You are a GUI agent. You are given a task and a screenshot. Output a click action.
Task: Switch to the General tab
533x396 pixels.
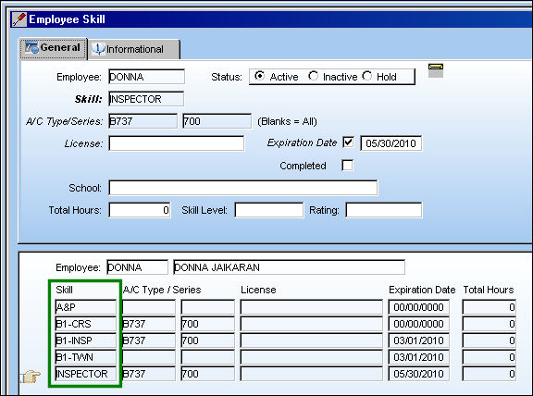[x=53, y=48]
